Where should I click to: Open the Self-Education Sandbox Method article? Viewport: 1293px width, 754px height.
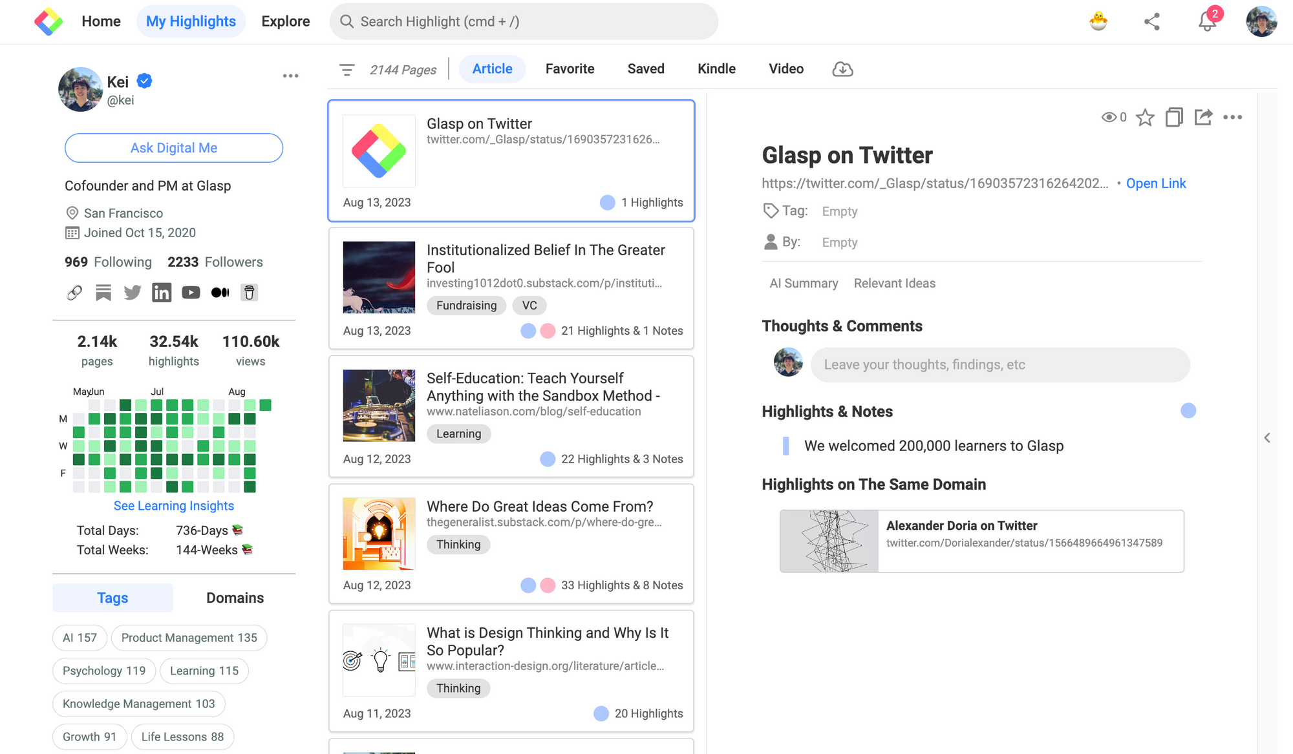[511, 417]
